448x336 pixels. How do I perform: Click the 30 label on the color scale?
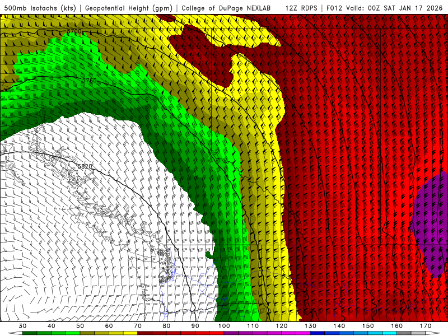click(22, 326)
